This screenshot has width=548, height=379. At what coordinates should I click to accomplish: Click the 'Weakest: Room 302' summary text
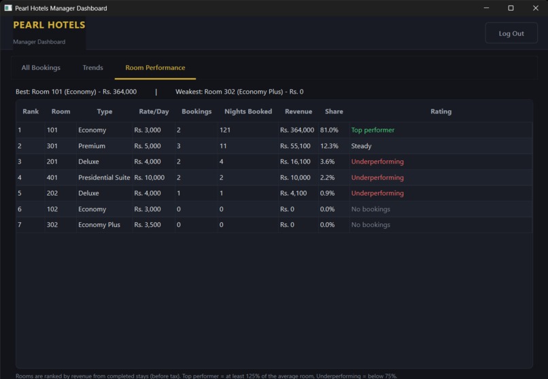click(x=239, y=92)
